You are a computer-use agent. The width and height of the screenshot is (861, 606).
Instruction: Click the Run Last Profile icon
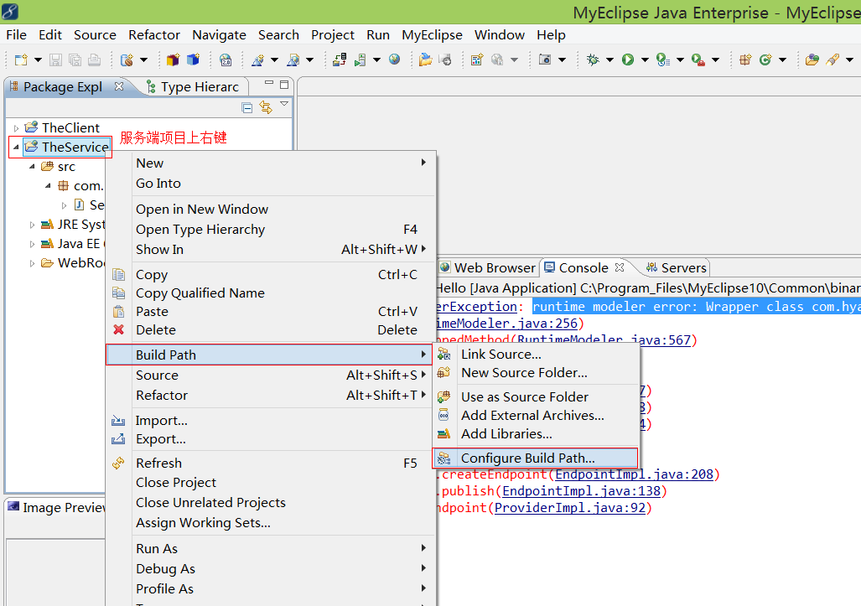pyautogui.click(x=663, y=60)
